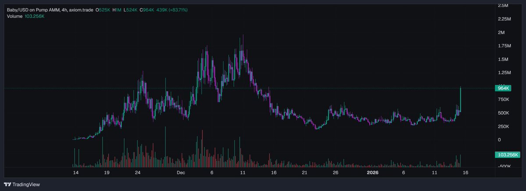Select the low value L524K
The image size is (526, 191).
(x=131, y=10)
